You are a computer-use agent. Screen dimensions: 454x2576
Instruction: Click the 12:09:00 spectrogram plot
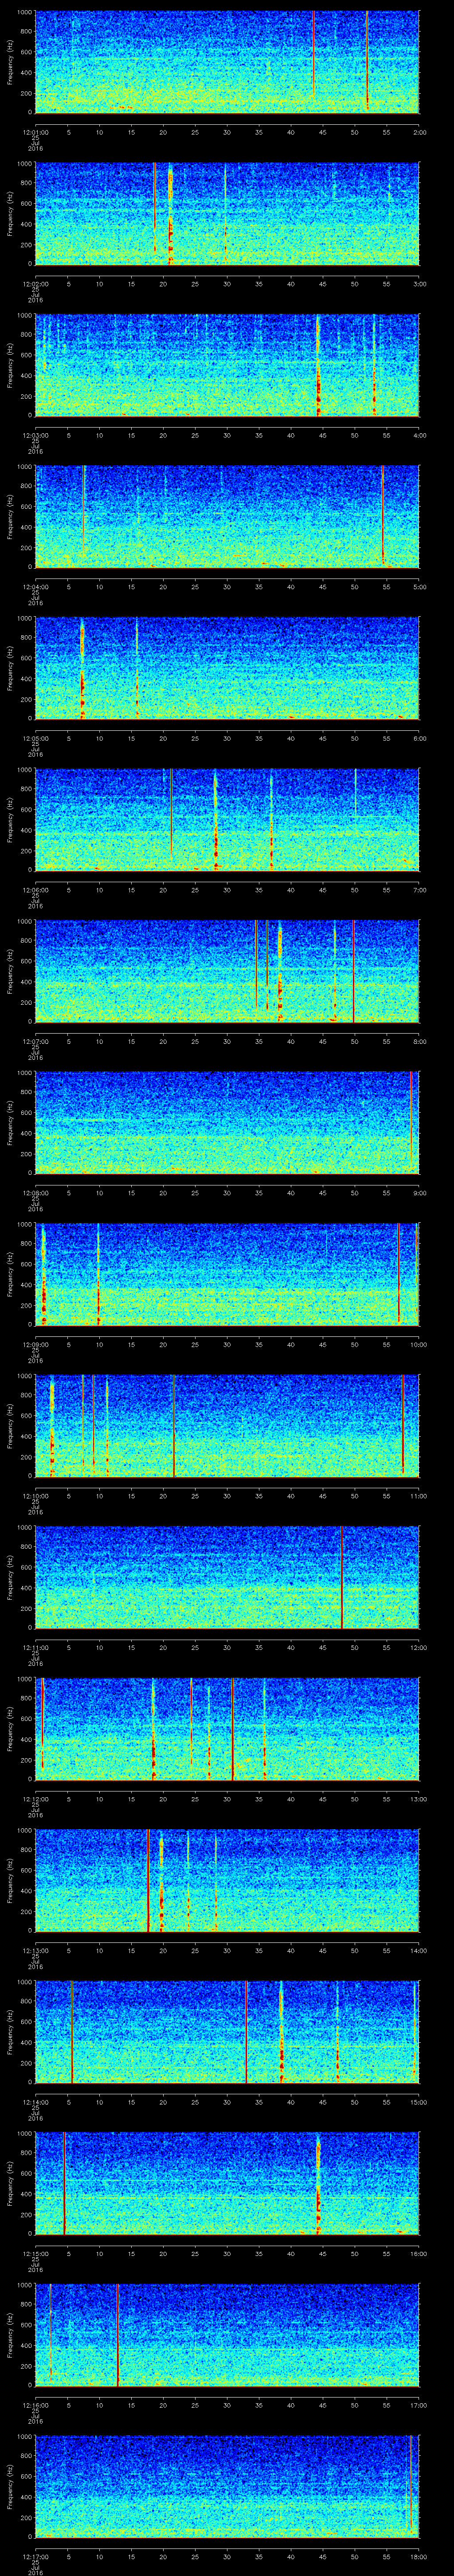(x=227, y=1274)
